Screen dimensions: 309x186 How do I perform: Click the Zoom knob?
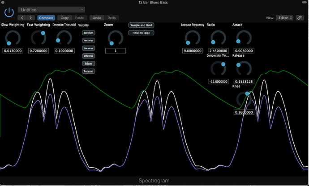[x=116, y=38]
